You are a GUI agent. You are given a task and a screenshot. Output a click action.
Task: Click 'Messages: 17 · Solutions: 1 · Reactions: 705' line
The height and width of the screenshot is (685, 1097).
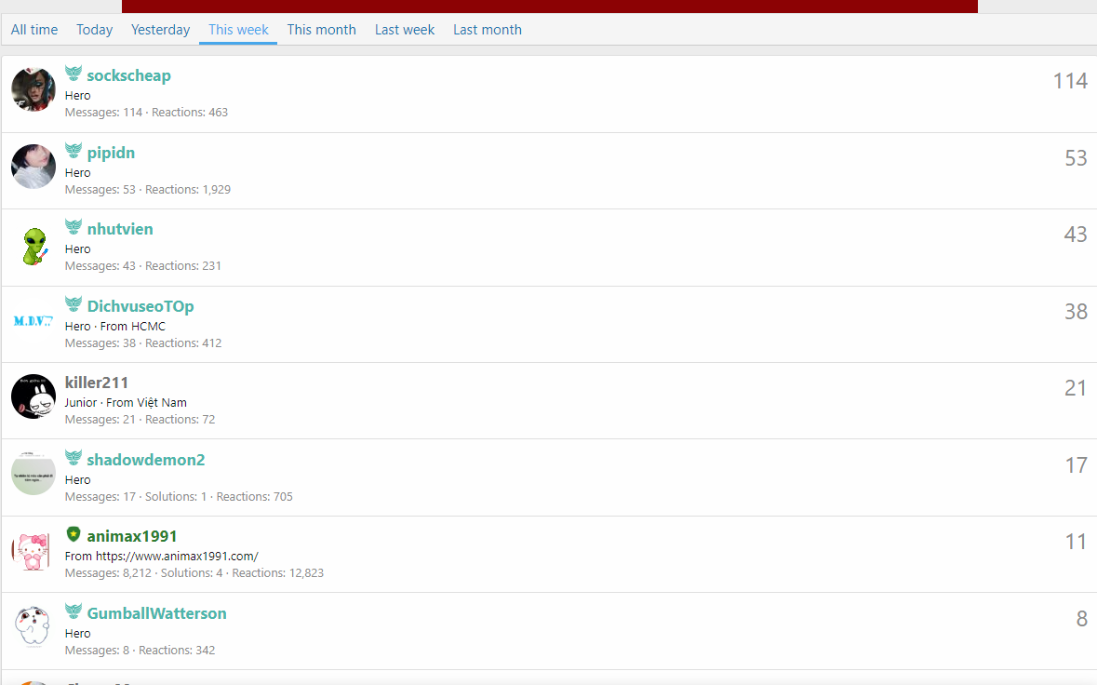coord(179,497)
